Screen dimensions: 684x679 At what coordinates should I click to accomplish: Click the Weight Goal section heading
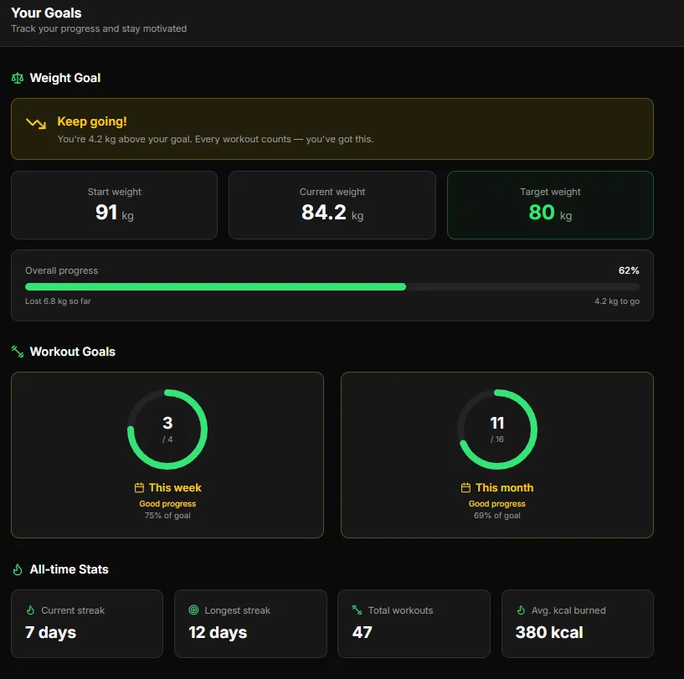(65, 78)
